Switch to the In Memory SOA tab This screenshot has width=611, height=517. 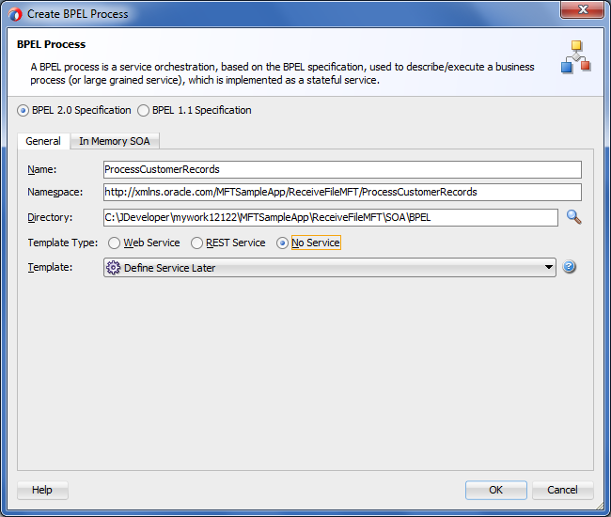pos(116,141)
